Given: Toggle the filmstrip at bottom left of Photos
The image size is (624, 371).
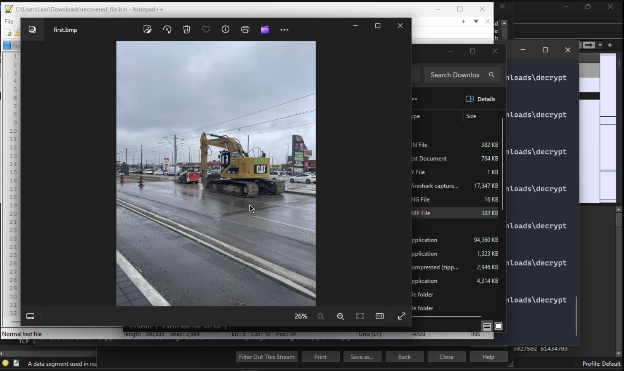Looking at the screenshot, I should coord(31,316).
